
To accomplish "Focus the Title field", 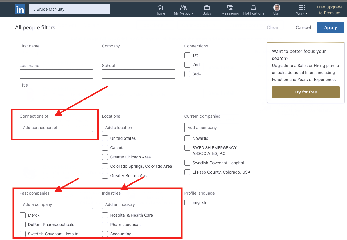I will [x=56, y=93].
